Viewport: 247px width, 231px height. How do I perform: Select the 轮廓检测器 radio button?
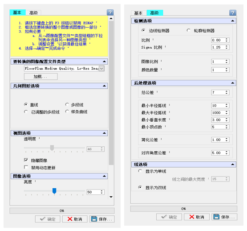(x=188, y=30)
